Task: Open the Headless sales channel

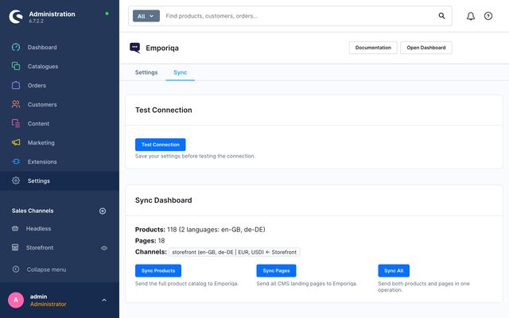Action: coord(39,228)
